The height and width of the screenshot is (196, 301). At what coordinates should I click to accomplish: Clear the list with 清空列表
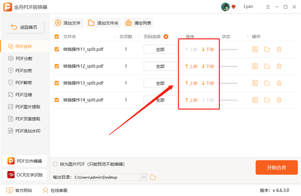click(138, 23)
